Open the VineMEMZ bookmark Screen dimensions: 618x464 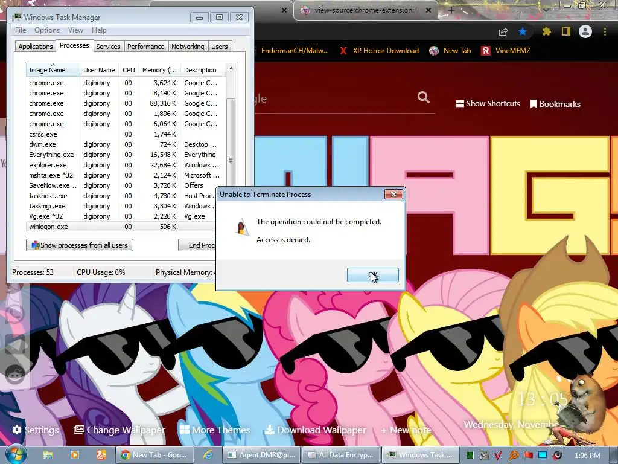point(506,51)
